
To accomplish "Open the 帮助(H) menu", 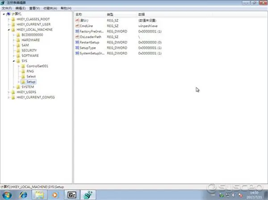I will click(x=66, y=8).
